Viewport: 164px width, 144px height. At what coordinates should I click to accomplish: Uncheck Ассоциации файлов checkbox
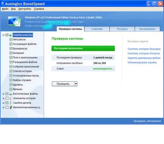(x=11, y=44)
